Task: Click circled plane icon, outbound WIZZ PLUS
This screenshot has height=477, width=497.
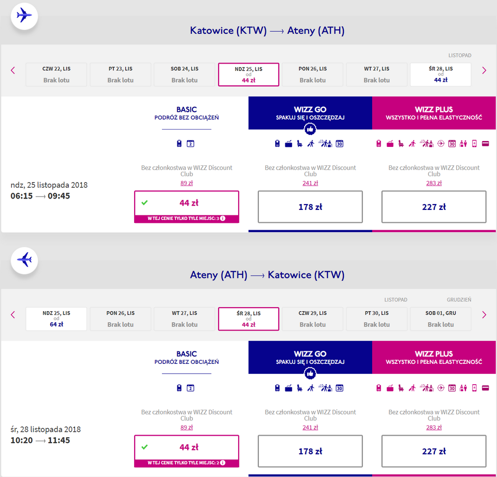Action: coord(441,144)
